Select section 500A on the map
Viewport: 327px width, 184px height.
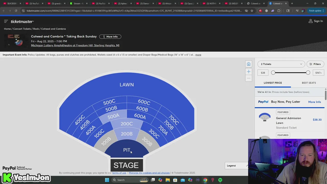(113, 116)
